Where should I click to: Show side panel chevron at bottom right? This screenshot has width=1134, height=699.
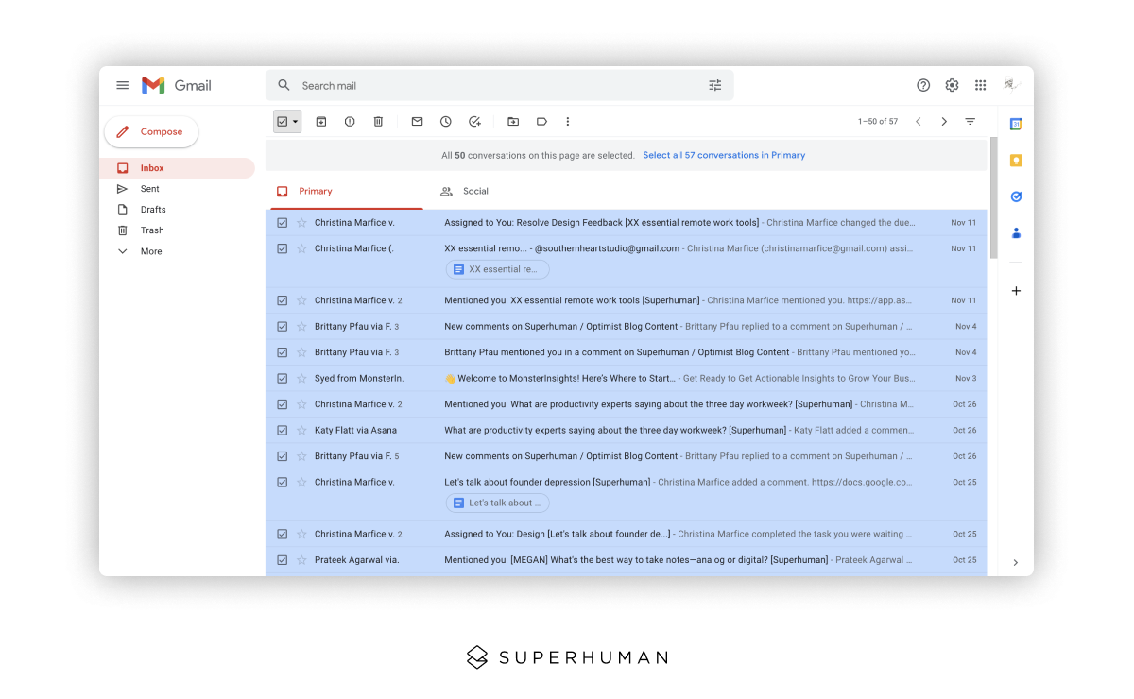1016,563
